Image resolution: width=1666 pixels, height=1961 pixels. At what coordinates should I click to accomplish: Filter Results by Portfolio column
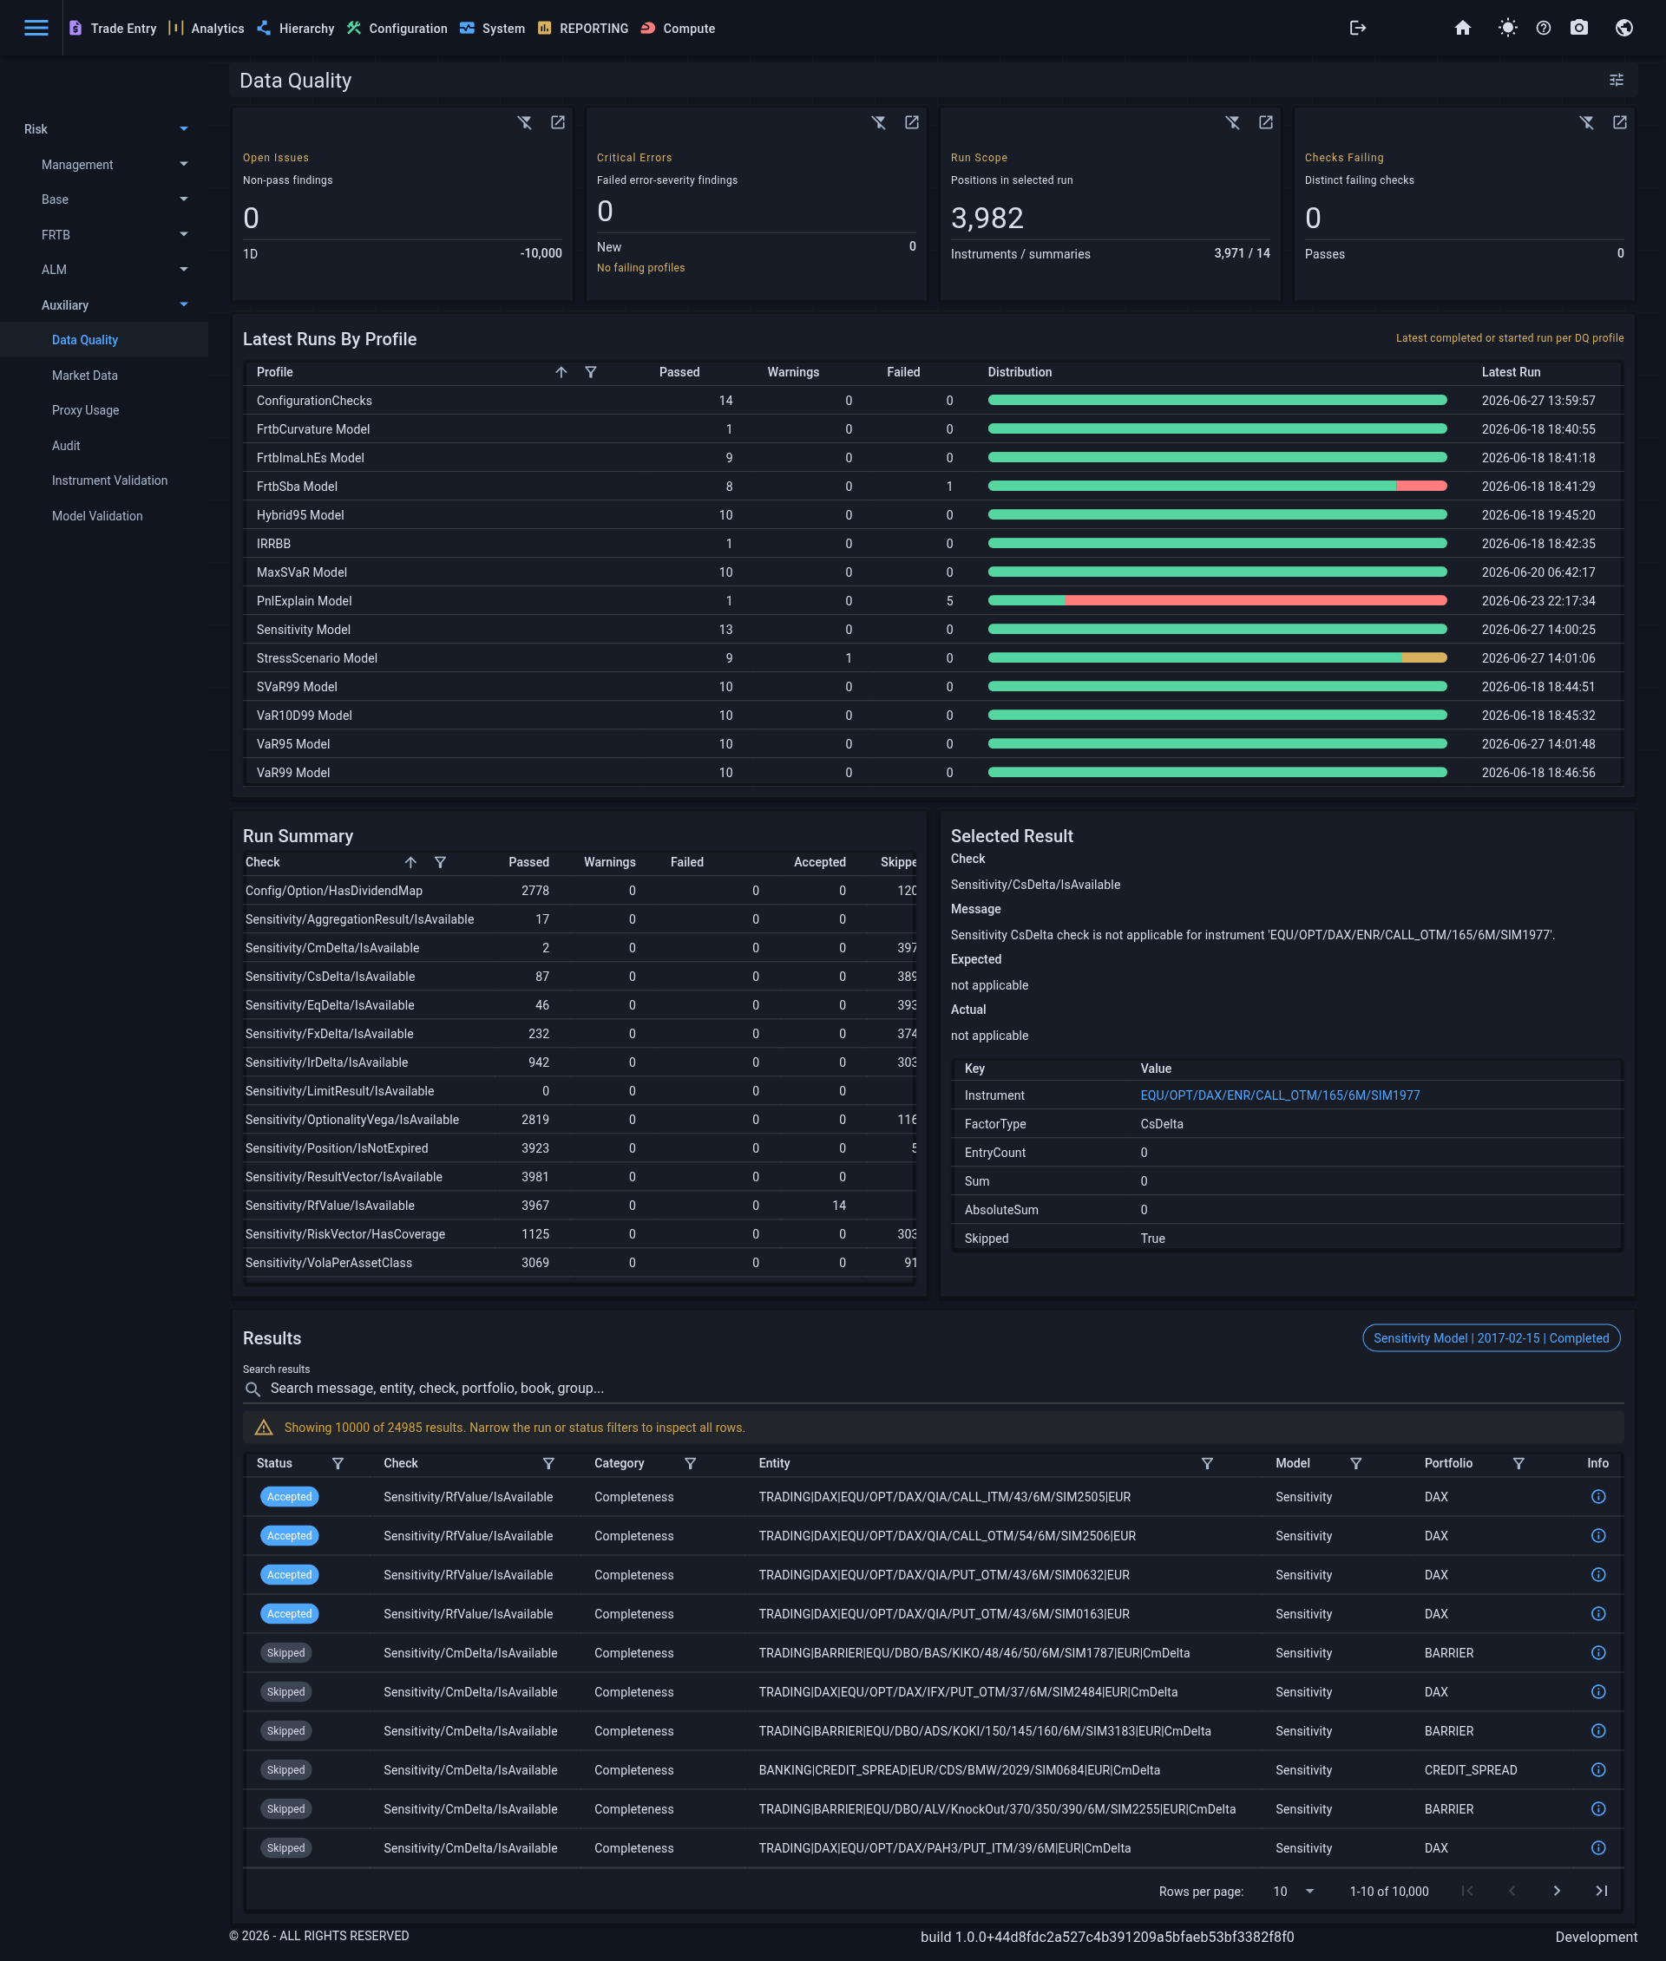tap(1518, 1463)
